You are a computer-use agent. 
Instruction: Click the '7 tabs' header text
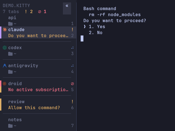pos(11,11)
